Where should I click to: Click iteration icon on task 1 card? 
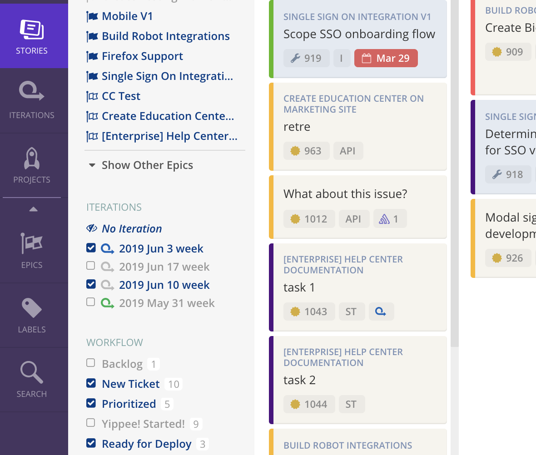click(381, 312)
